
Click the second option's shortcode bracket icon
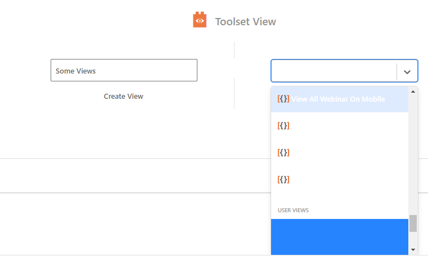283,126
